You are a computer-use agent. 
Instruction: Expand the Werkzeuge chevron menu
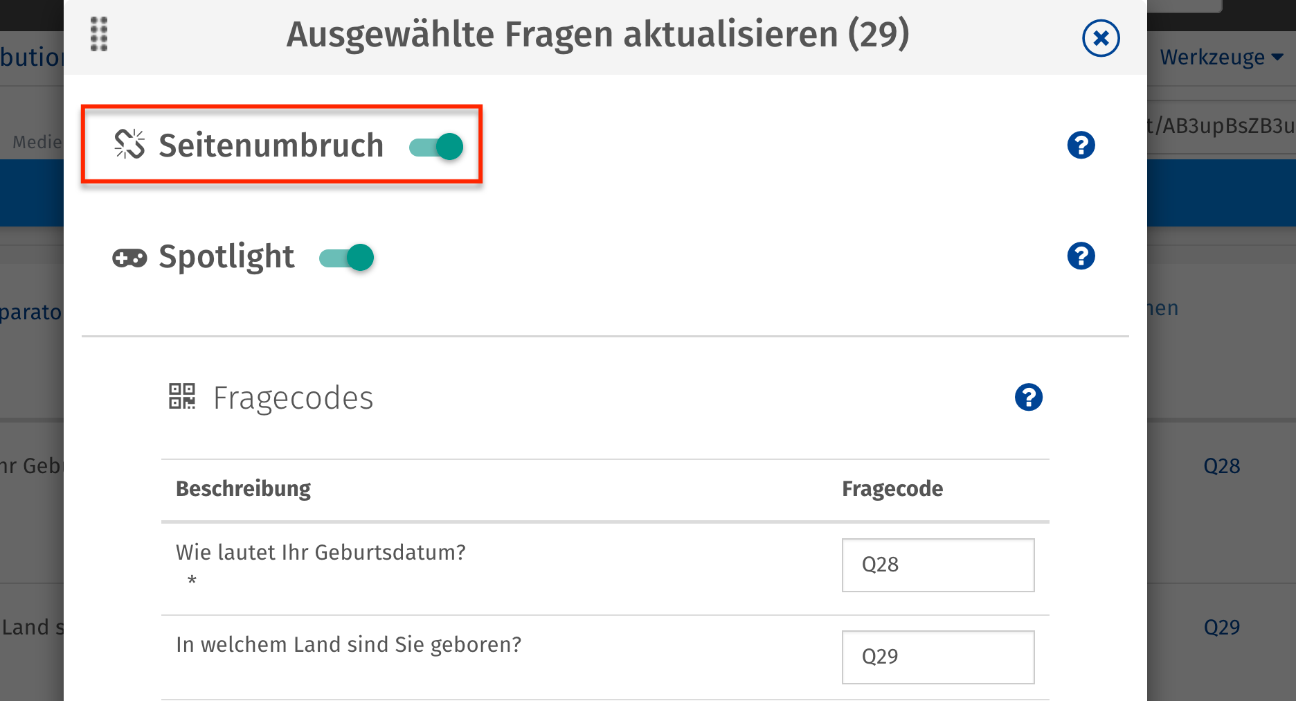pos(1277,58)
